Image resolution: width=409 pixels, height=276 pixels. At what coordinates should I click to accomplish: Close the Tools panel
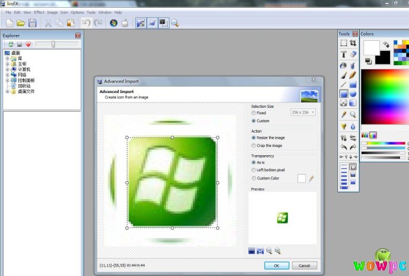coord(355,34)
